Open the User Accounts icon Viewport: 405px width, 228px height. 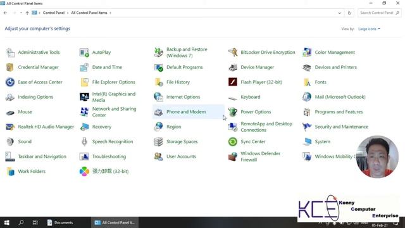(x=158, y=156)
